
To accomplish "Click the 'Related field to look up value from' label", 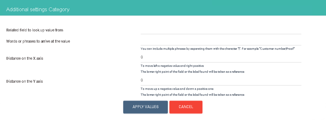I will [x=35, y=30].
